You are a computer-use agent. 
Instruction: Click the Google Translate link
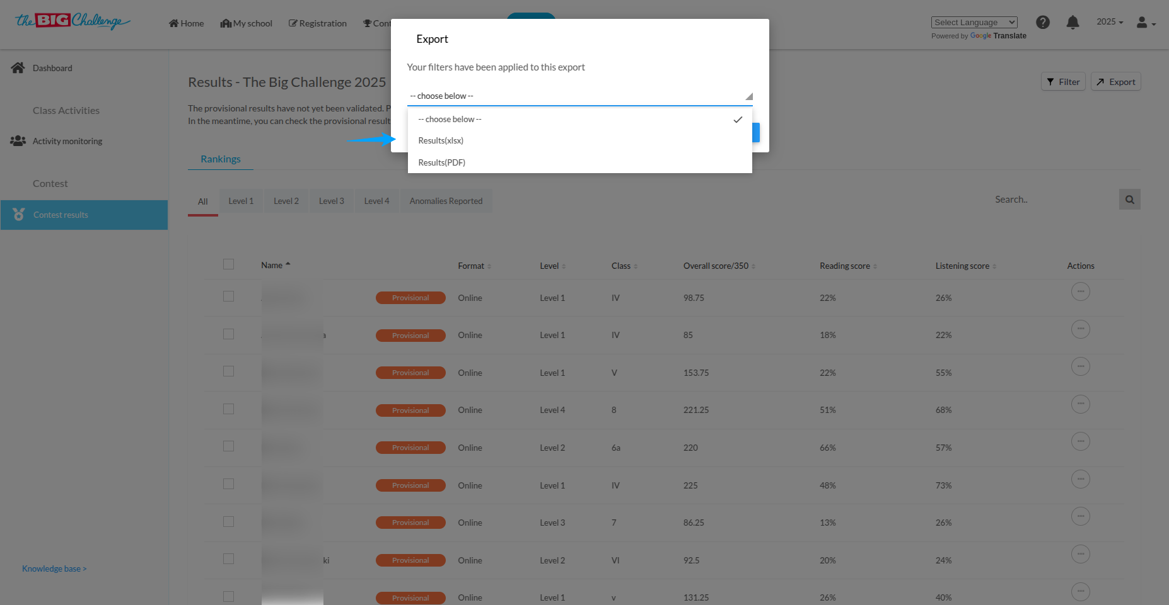[x=998, y=36]
